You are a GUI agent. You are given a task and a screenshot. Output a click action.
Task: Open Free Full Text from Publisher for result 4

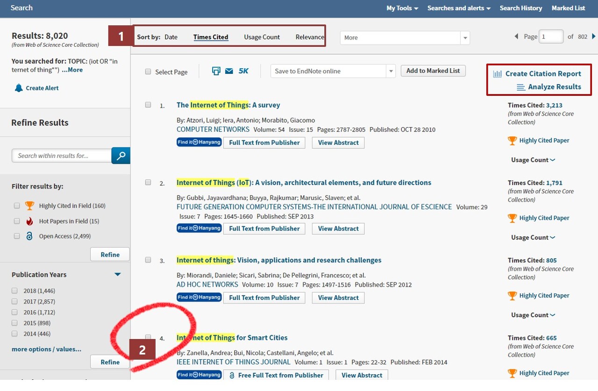276,375
